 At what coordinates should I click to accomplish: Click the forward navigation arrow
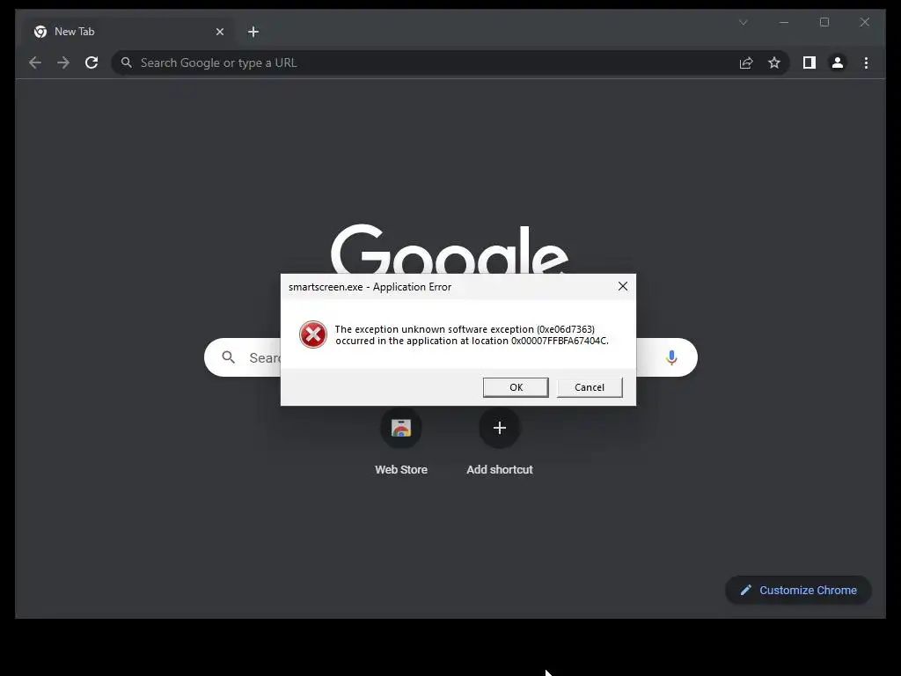point(63,62)
